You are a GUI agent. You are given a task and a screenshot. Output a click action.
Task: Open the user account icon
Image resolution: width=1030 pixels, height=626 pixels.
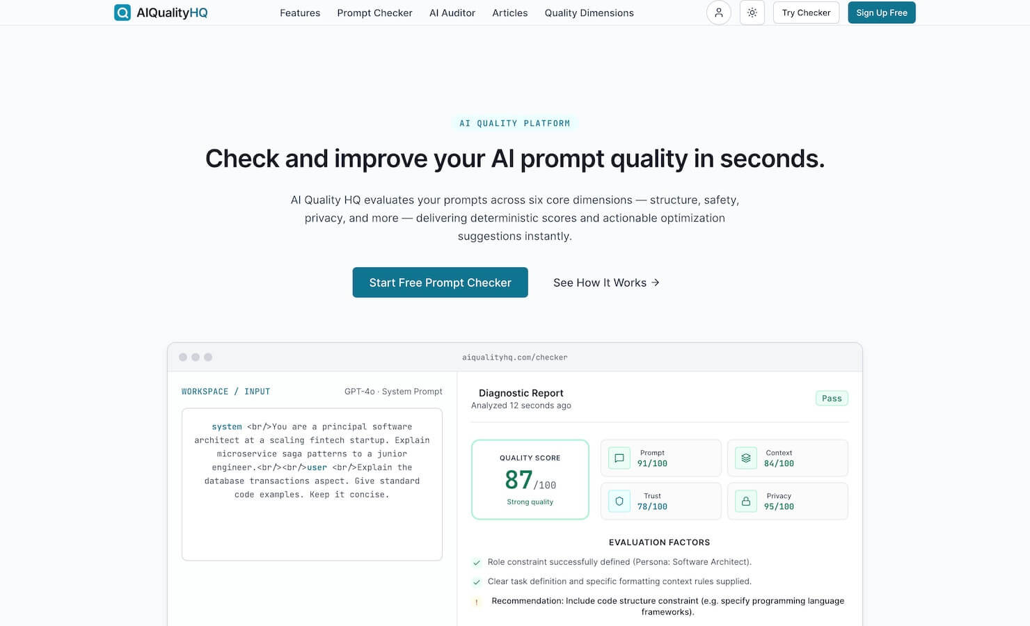point(719,13)
